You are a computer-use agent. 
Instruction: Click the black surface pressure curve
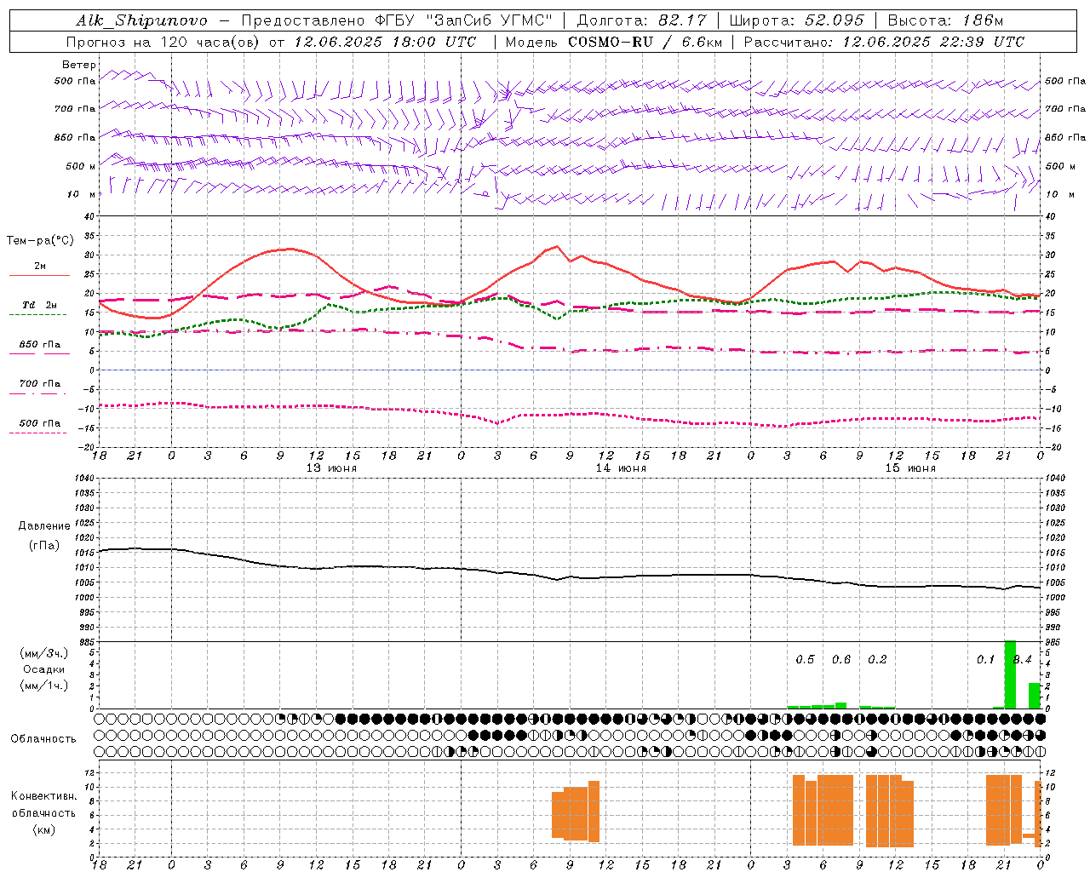pyautogui.click(x=570, y=577)
